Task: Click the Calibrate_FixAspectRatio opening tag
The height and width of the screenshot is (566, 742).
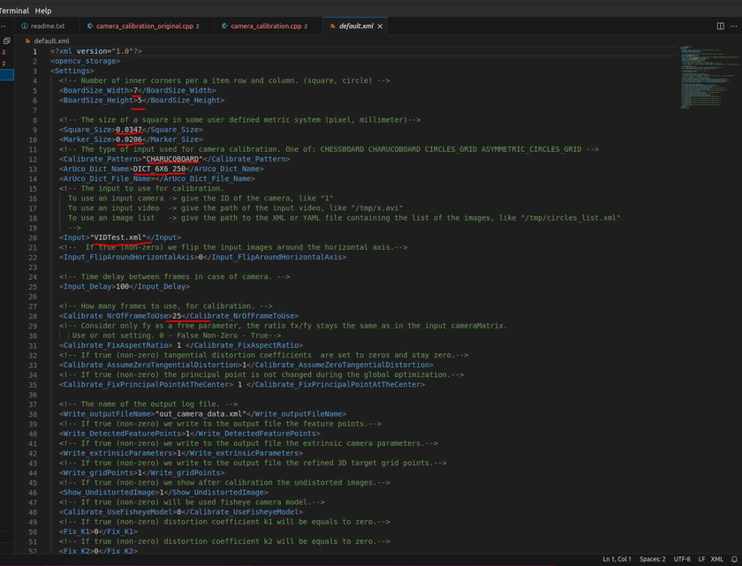Action: (x=116, y=345)
